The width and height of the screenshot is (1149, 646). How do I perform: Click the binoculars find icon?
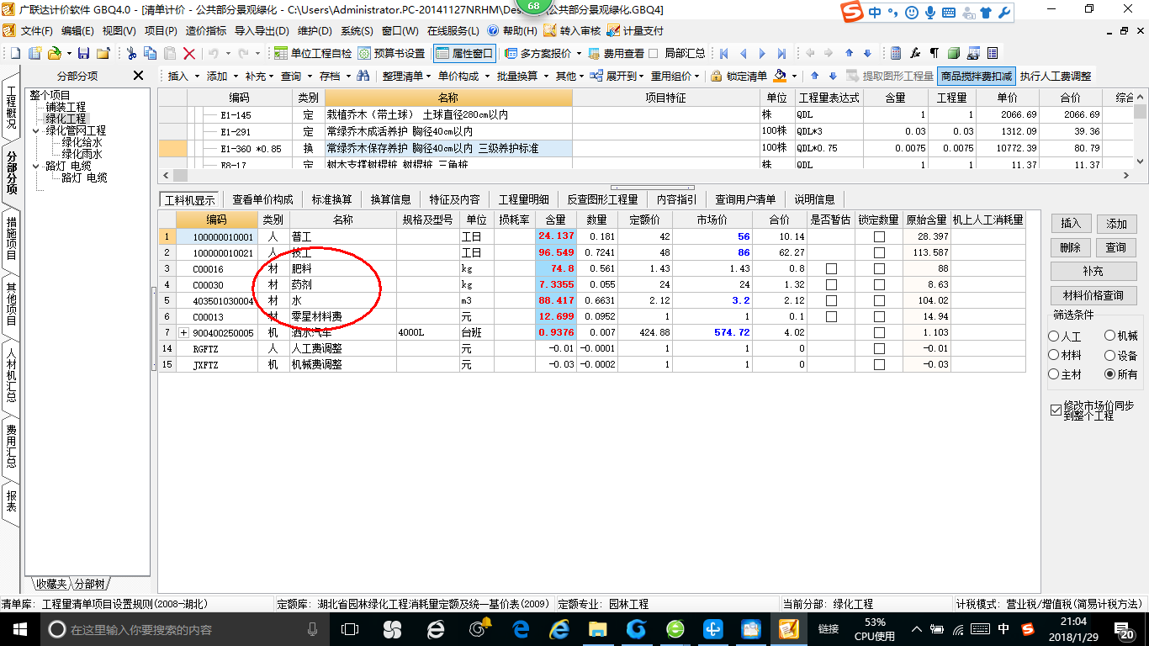click(363, 76)
